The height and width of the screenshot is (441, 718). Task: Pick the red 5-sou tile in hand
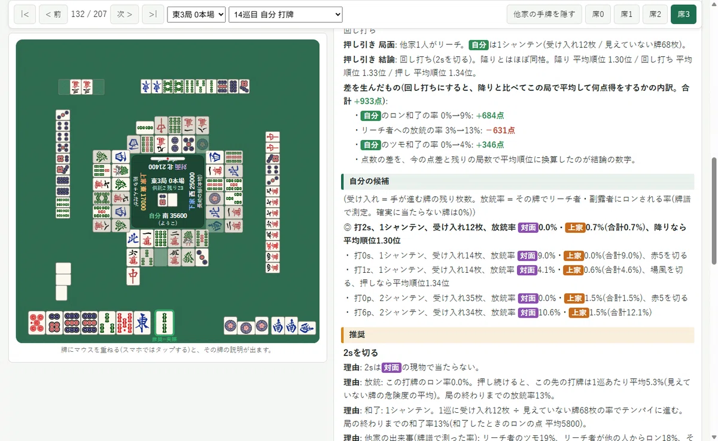tap(124, 323)
